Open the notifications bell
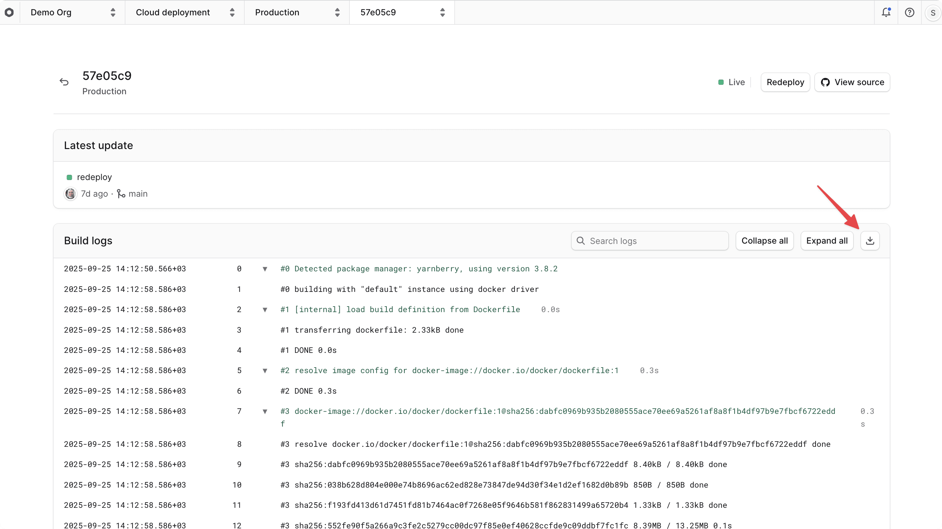This screenshot has width=942, height=529. click(886, 12)
